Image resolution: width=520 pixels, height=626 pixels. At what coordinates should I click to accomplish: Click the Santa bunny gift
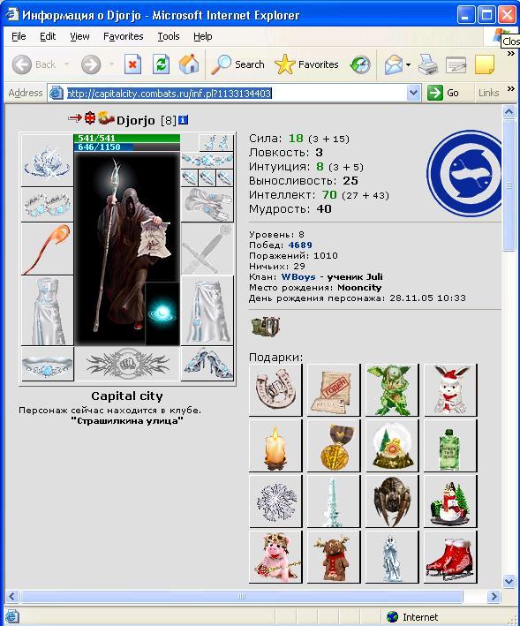point(450,389)
